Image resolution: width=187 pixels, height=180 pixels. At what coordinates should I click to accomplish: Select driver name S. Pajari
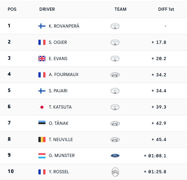pos(58,91)
